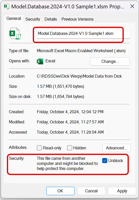Confirm with the OK button
Screen dimensions: 139x200
pyautogui.click(x=60, y=191)
